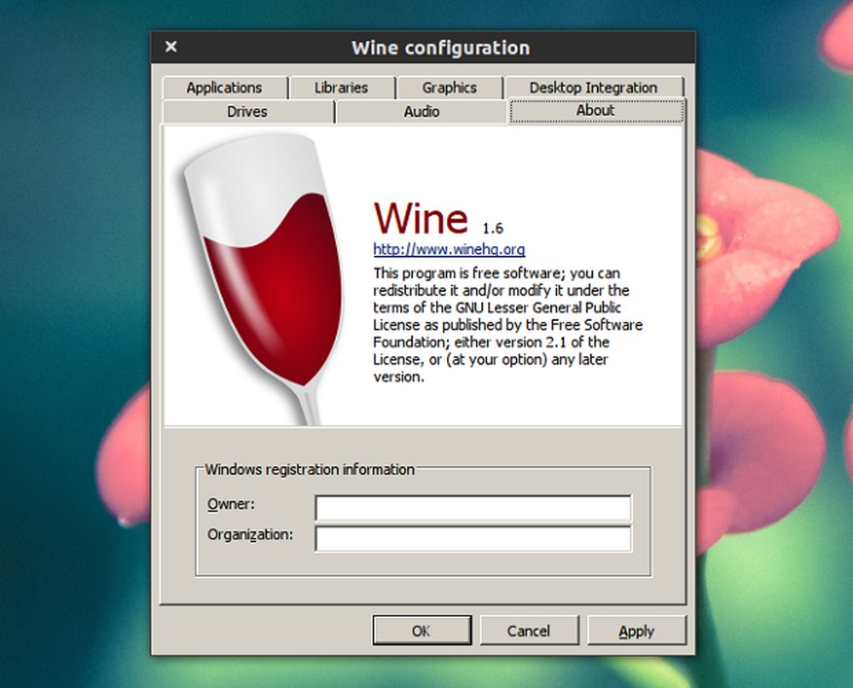Click inside the Owner text field
The image size is (853, 688).
point(472,508)
